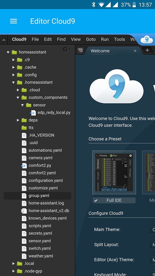
Task: Expand the deps folder arrow
Action: [x=18, y=120]
